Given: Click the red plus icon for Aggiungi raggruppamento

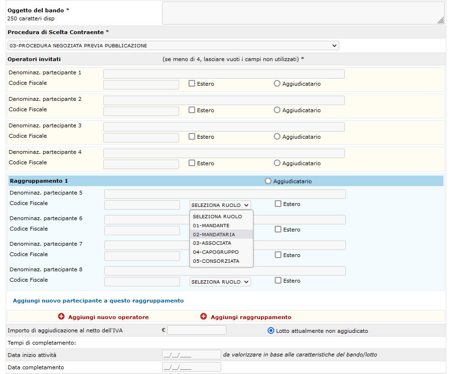Looking at the screenshot, I should point(204,317).
